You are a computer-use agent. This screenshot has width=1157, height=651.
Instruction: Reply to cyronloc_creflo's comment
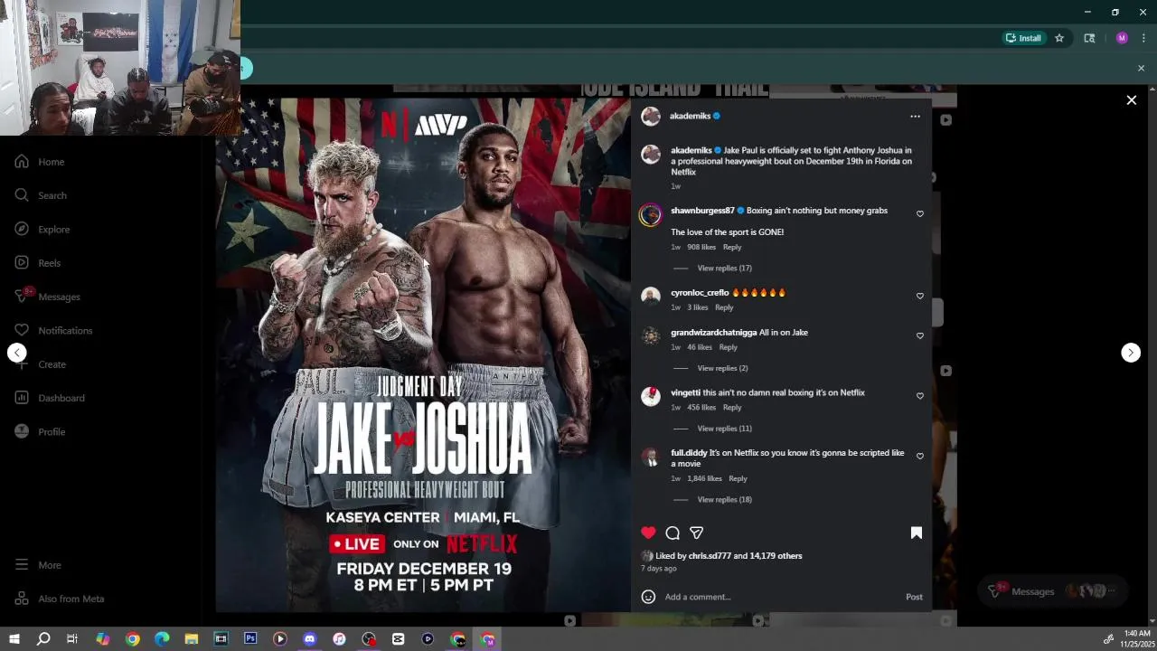(x=724, y=308)
